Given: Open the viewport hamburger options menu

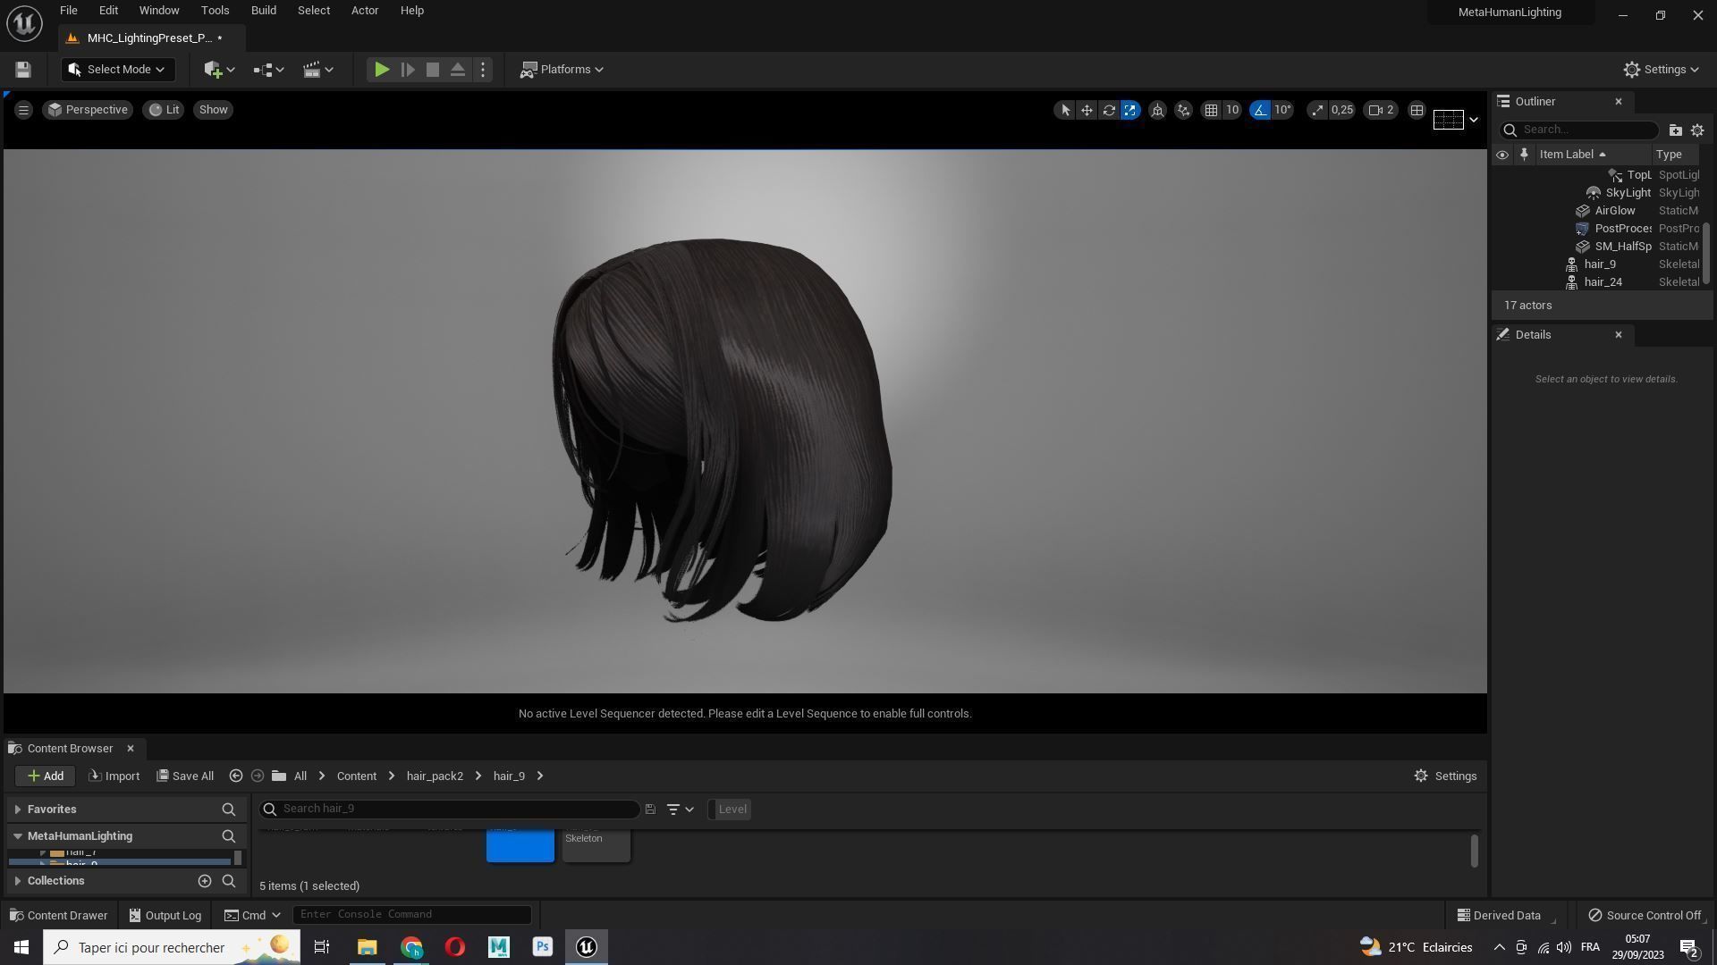Looking at the screenshot, I should pos(23,110).
